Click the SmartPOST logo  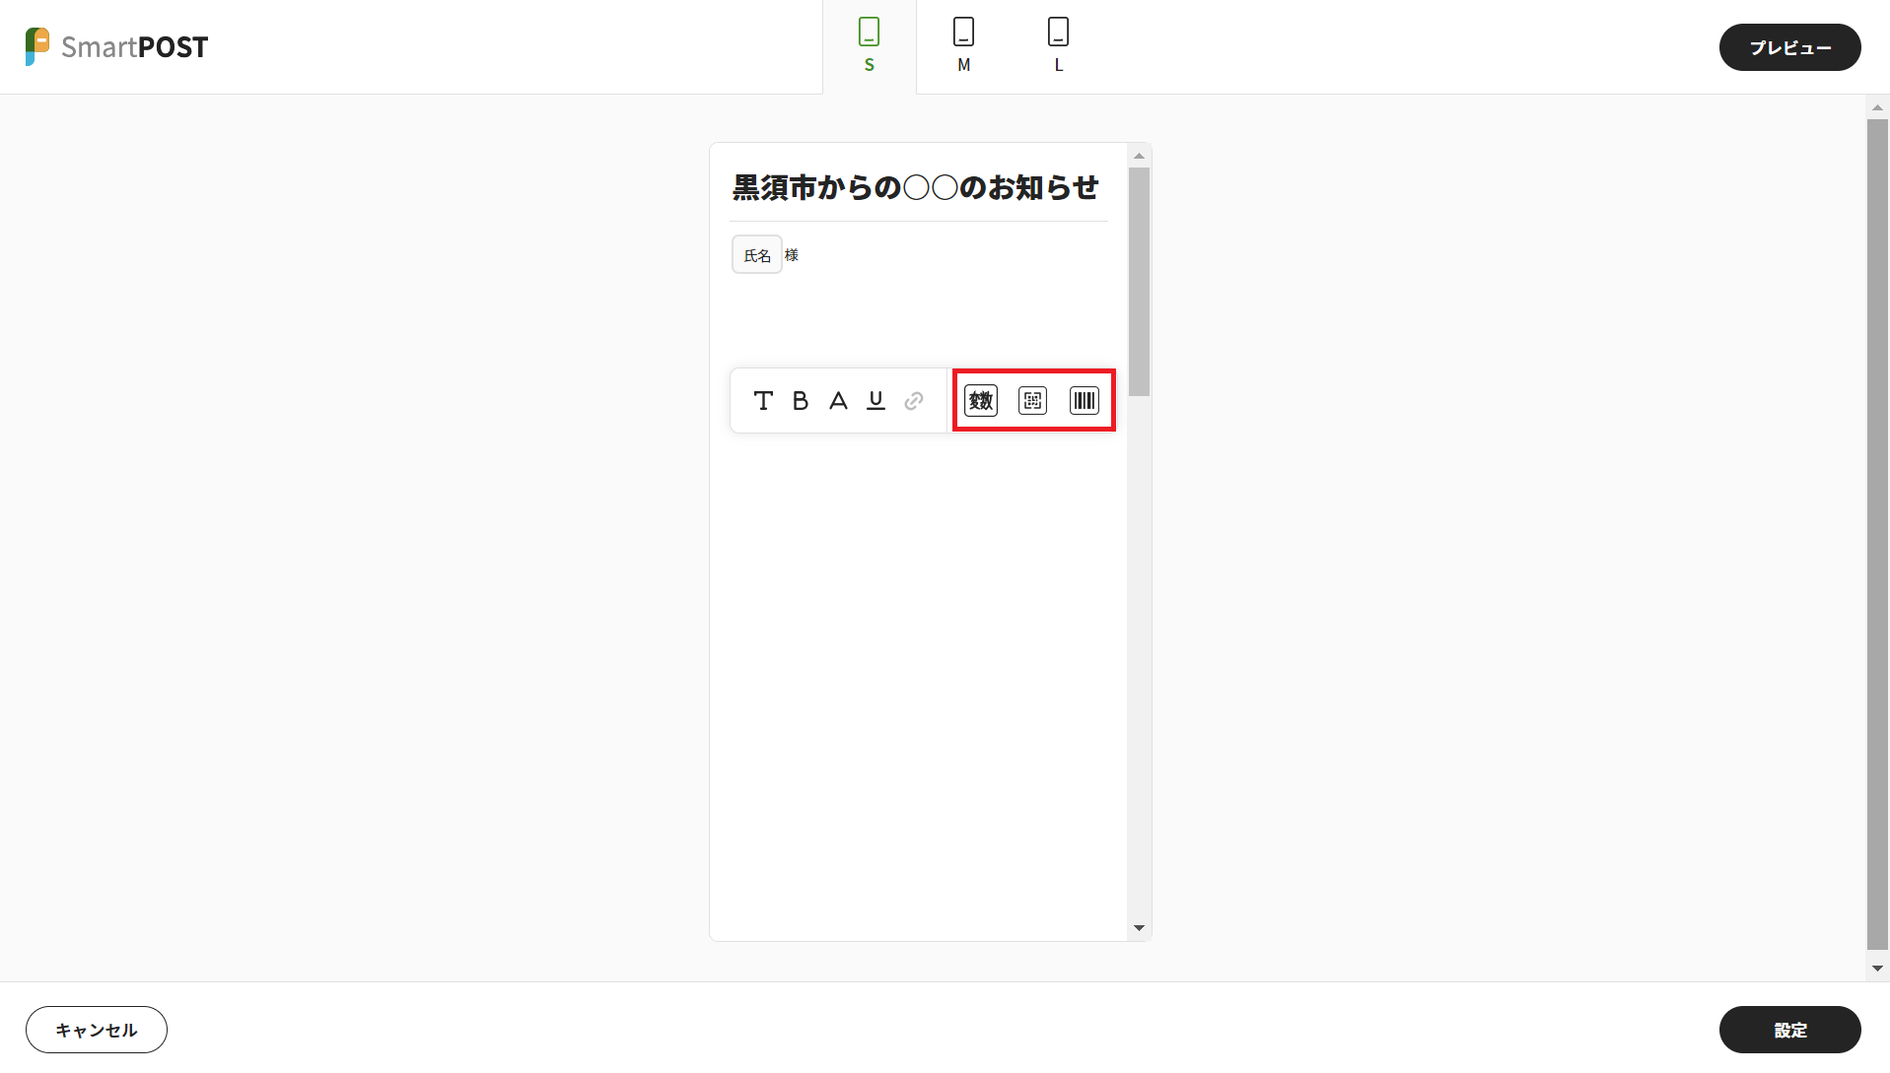click(x=116, y=46)
